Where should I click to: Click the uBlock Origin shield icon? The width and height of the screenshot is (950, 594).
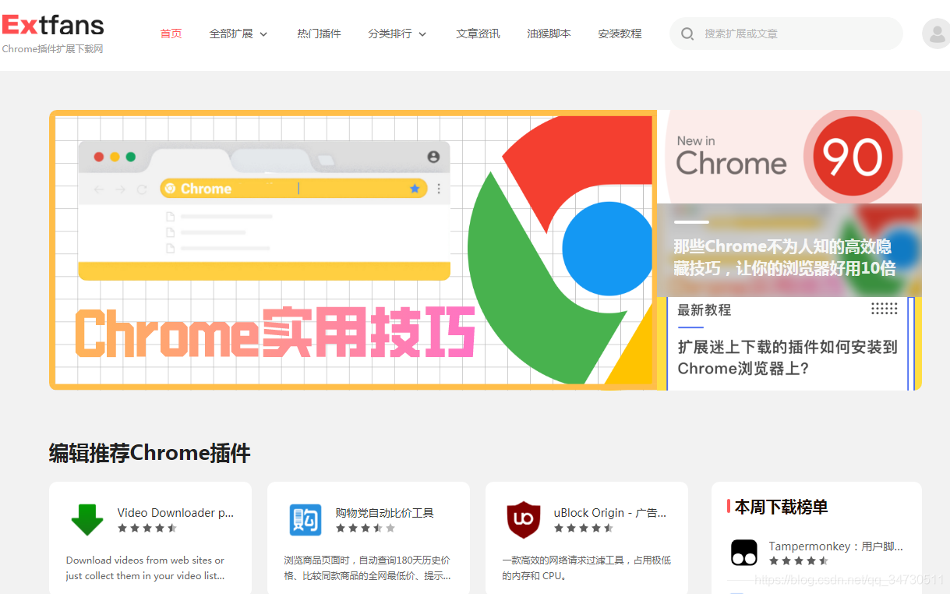524,520
